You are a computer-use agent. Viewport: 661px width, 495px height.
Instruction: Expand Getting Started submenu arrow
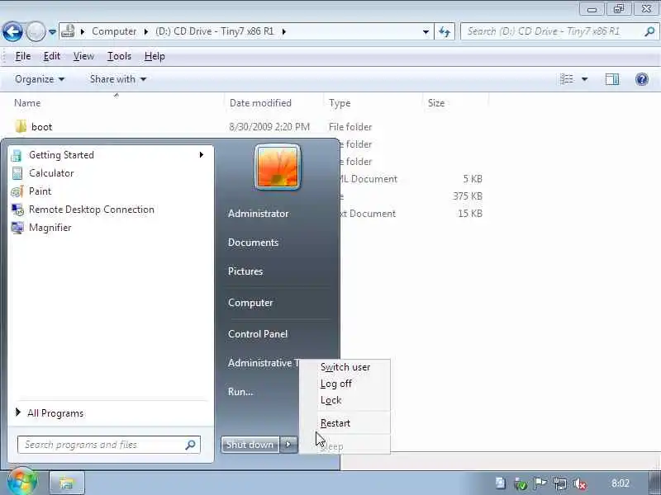coord(202,155)
